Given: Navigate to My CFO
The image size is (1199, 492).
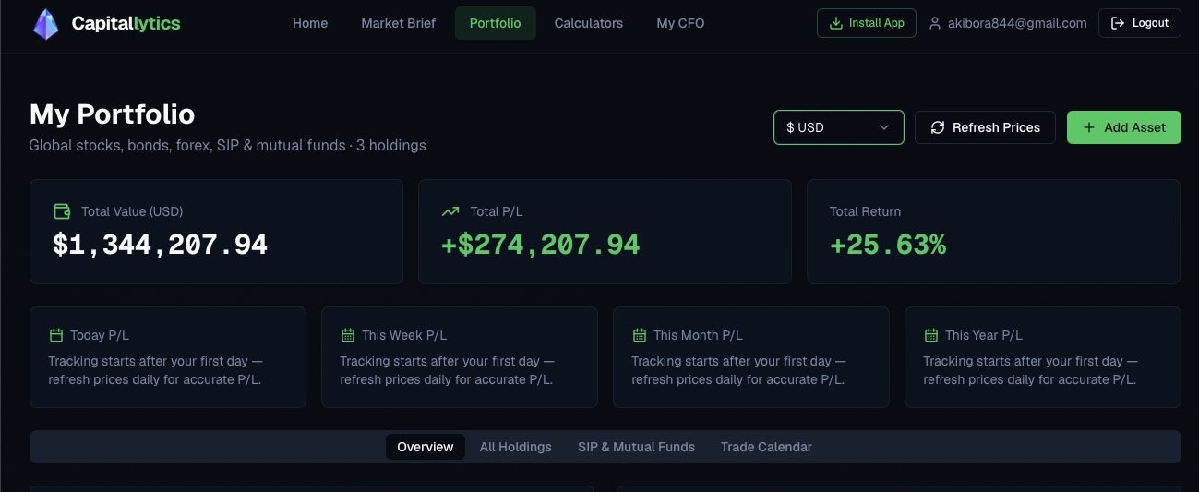Looking at the screenshot, I should (x=680, y=23).
